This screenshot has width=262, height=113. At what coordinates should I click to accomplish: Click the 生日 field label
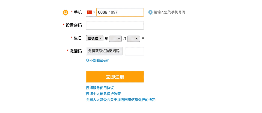click(x=79, y=38)
